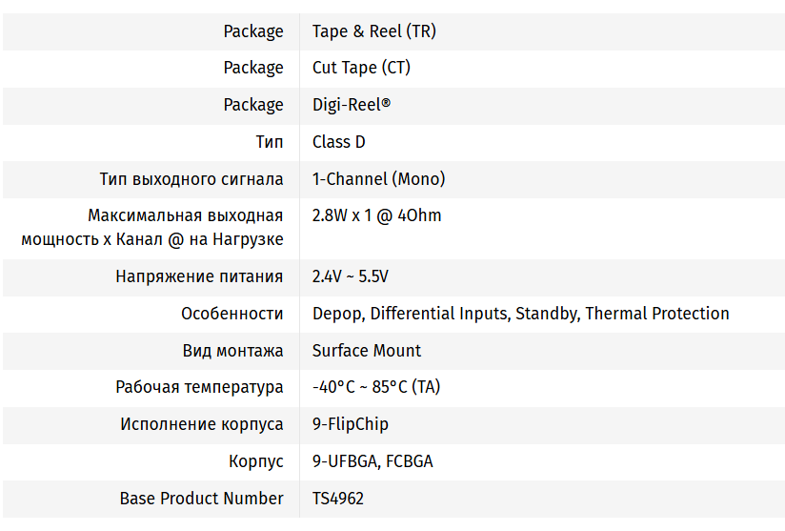
Task: Select the "2.8W x 1 @ 4Ohm" value
Action: [x=376, y=215]
